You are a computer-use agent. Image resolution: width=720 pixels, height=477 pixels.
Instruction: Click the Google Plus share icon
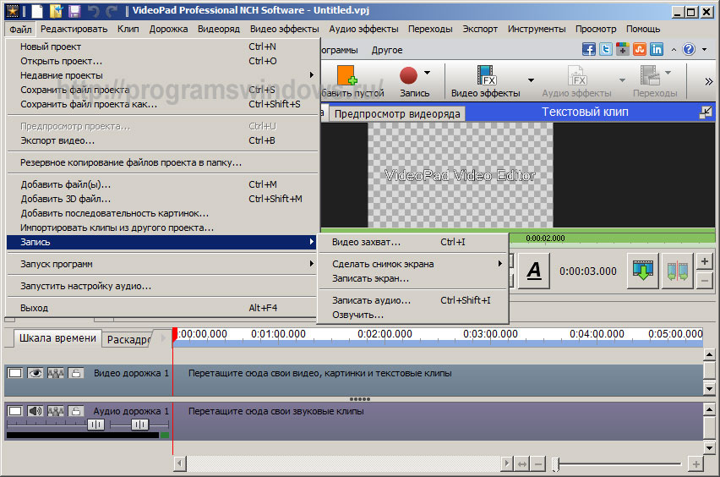point(623,49)
